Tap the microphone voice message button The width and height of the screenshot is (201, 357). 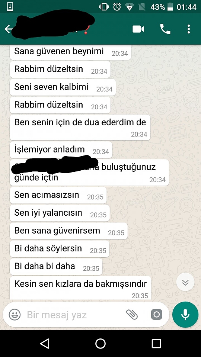(185, 315)
